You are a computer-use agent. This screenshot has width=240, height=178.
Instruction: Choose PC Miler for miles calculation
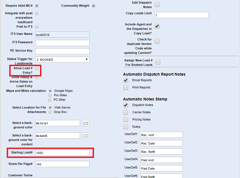point(50,100)
